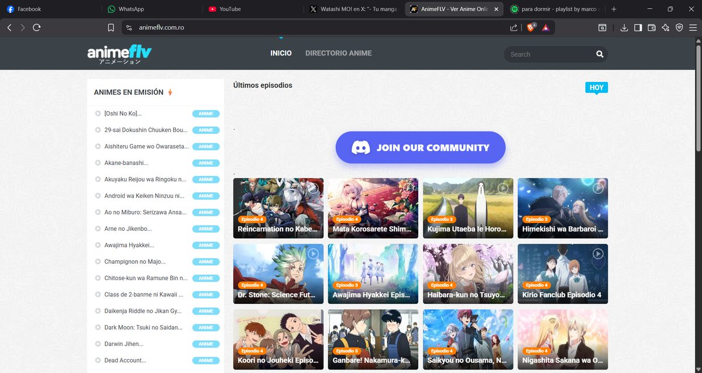The height and width of the screenshot is (373, 702).
Task: Switch to the WhatsApp tab
Action: [x=151, y=9]
